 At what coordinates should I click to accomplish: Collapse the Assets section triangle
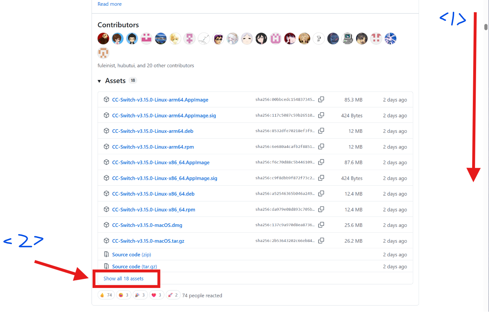99,81
